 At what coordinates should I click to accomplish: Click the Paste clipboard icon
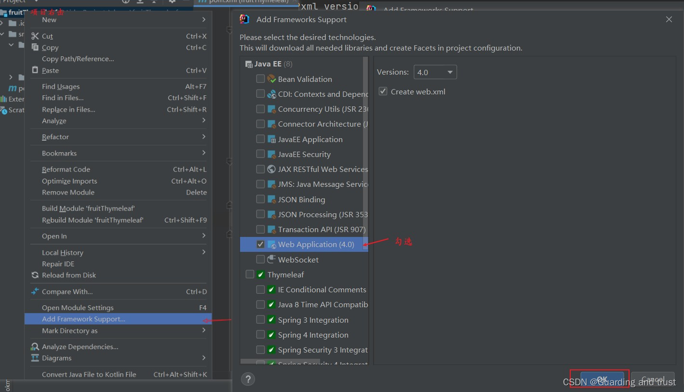[35, 70]
